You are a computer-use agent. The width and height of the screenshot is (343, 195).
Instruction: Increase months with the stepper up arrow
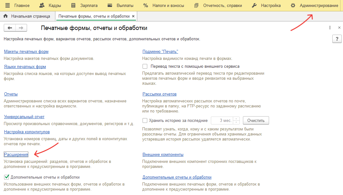(x=236, y=119)
